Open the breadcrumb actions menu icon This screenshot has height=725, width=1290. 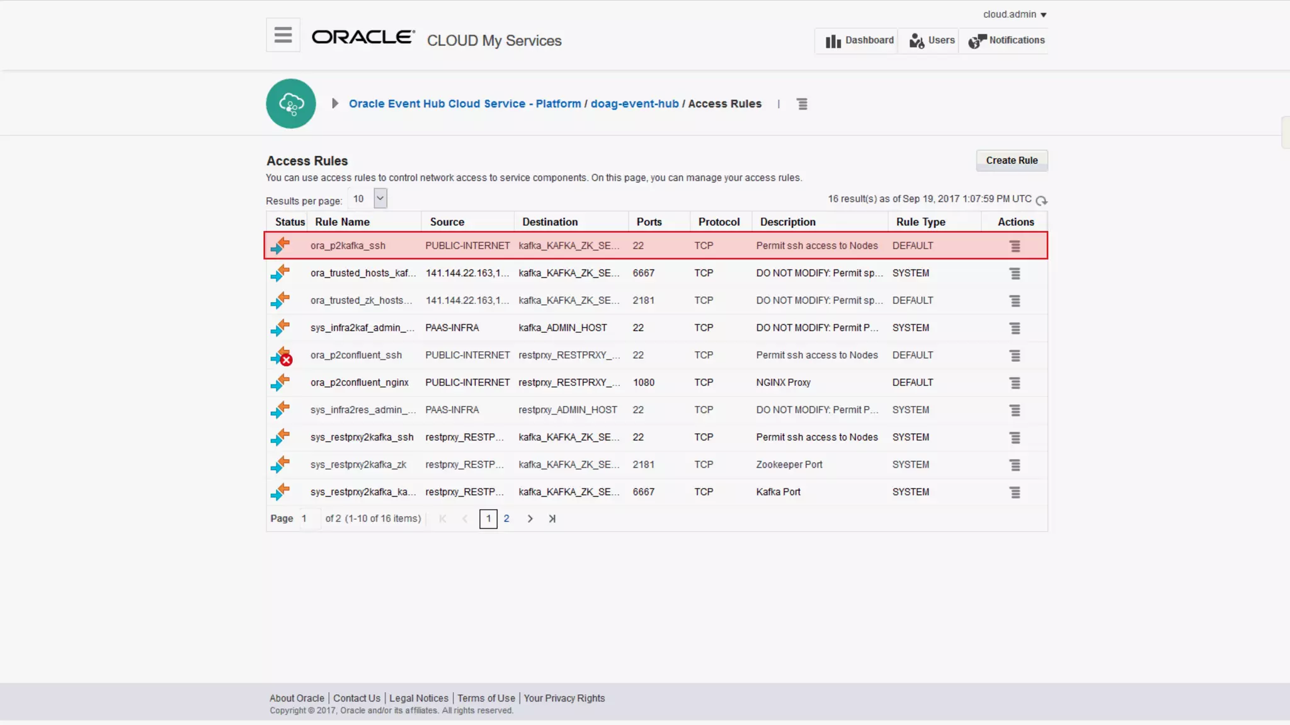click(x=802, y=104)
